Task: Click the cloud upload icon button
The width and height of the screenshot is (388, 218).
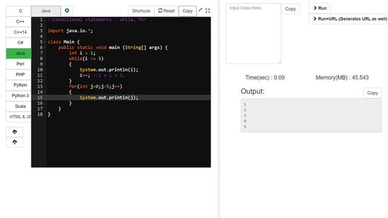Action: (15, 142)
